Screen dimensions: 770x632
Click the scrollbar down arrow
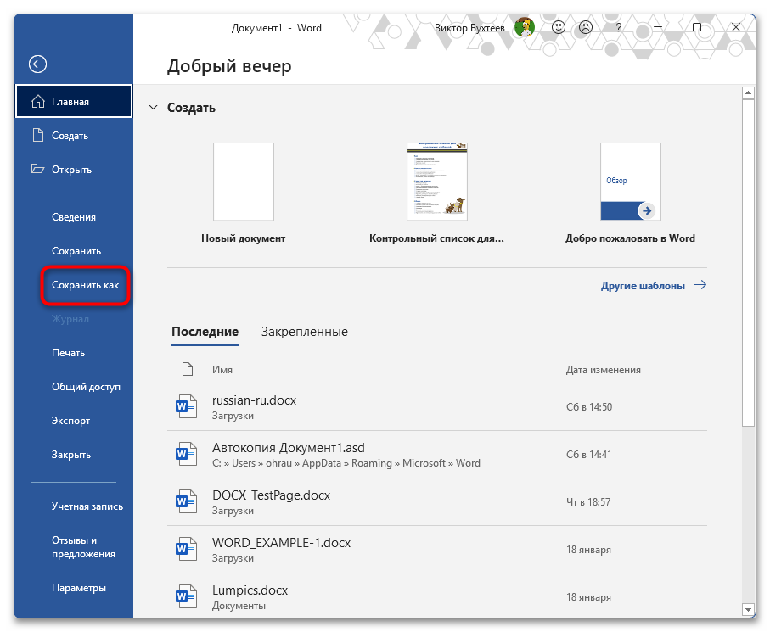[x=748, y=609]
